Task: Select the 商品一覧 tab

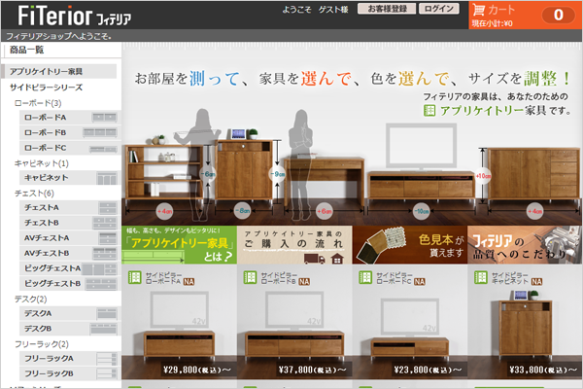Action: click(x=27, y=49)
